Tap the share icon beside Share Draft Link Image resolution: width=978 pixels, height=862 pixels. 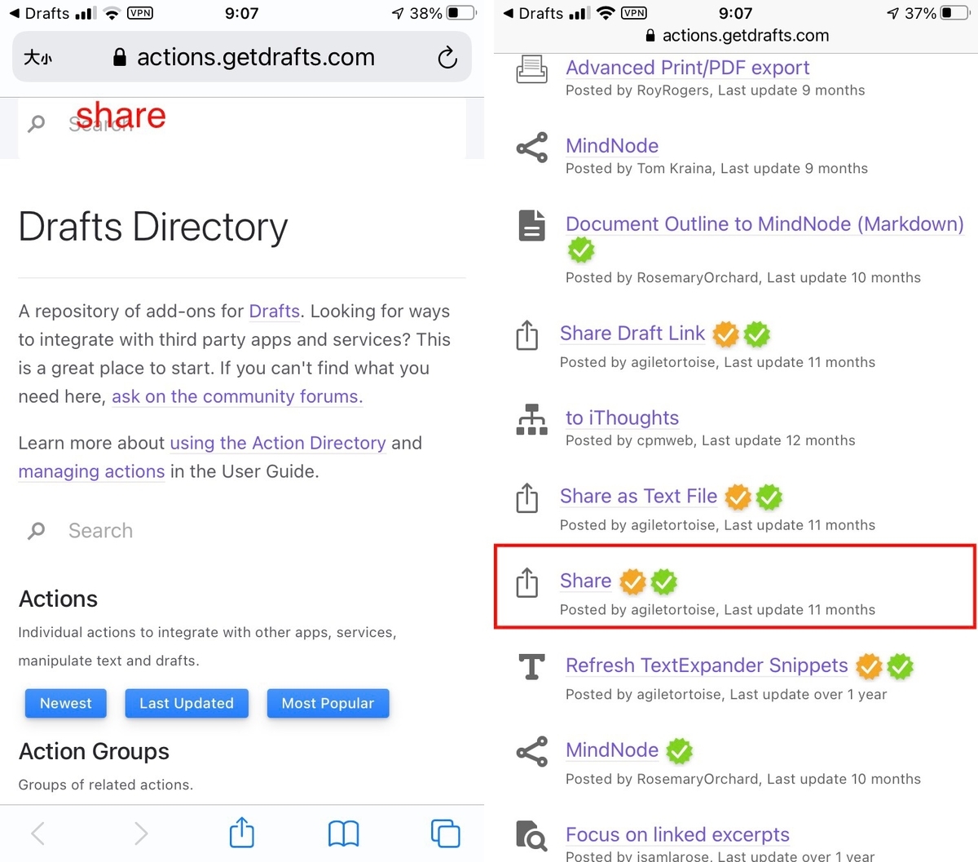coord(527,335)
